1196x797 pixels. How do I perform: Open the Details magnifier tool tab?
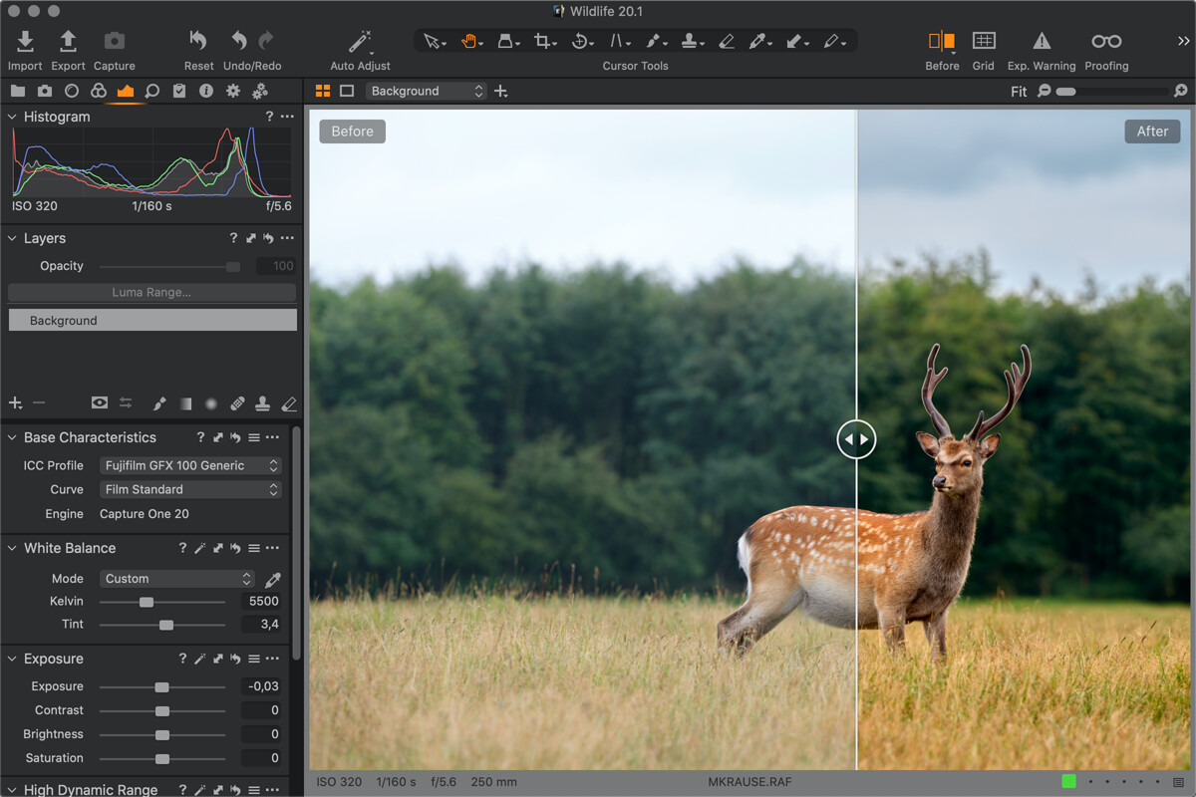[152, 91]
